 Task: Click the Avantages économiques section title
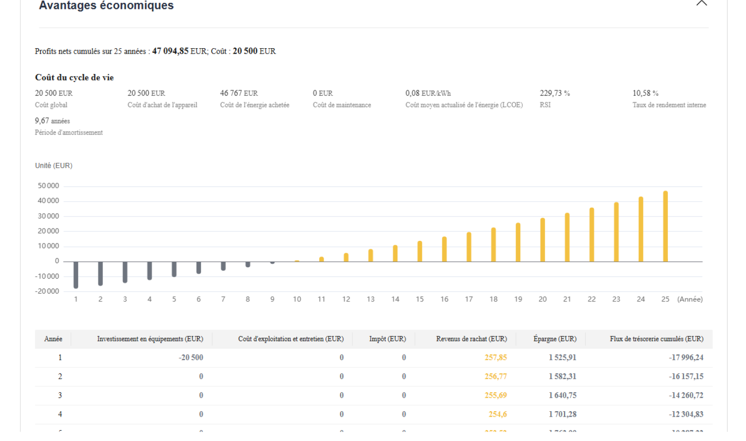[106, 6]
